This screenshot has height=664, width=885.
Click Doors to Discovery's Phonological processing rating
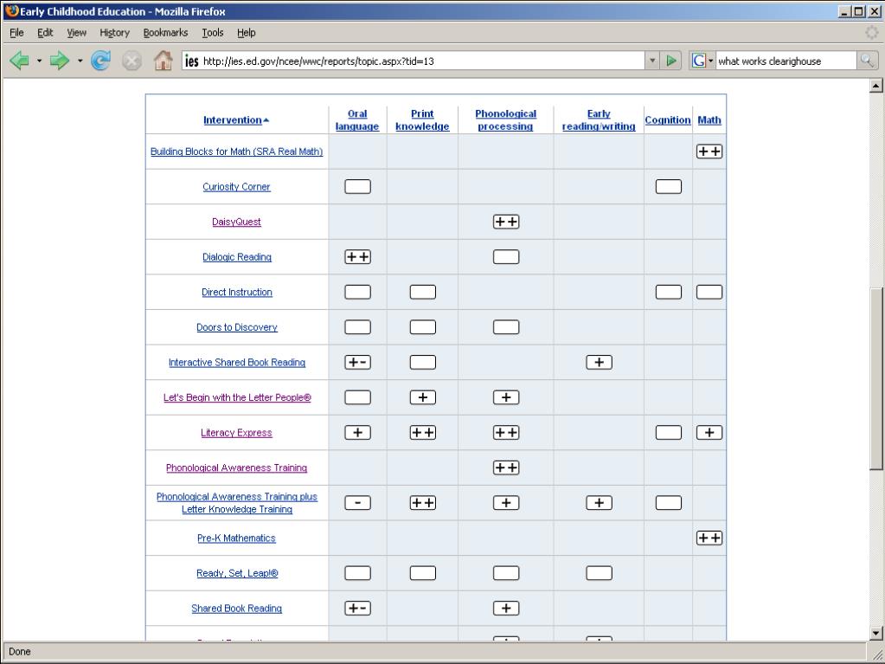tap(506, 327)
